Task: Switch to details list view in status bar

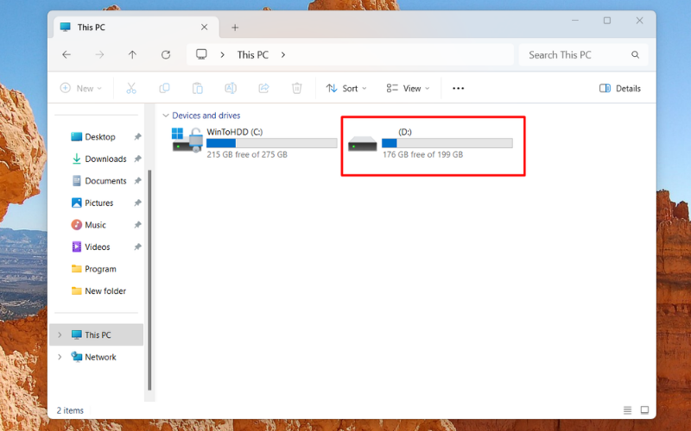Action: 627,410
